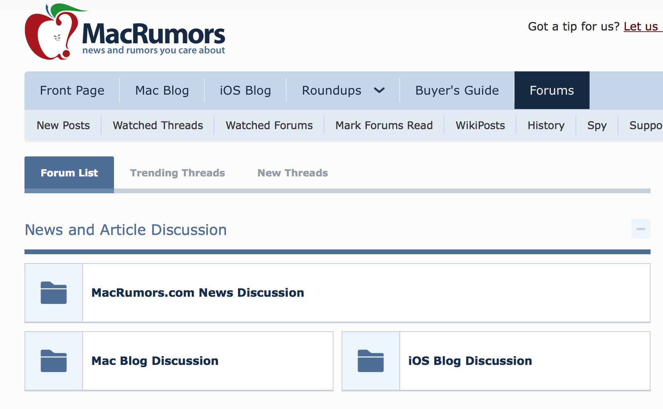
Task: Go to Front Page
Action: (72, 90)
